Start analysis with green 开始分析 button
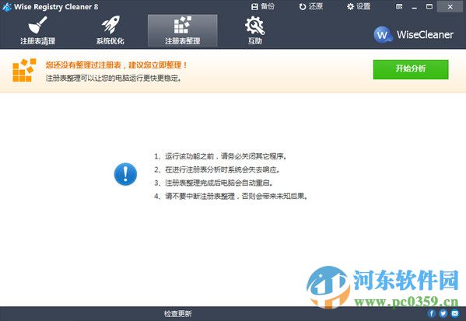The height and width of the screenshot is (321, 466). click(x=411, y=69)
